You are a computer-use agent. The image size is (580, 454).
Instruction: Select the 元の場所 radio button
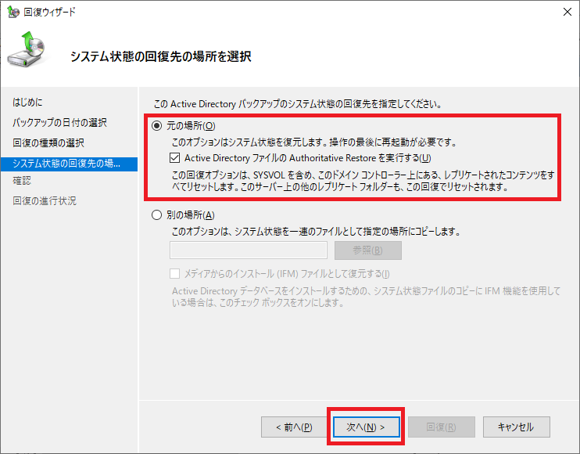coord(157,126)
